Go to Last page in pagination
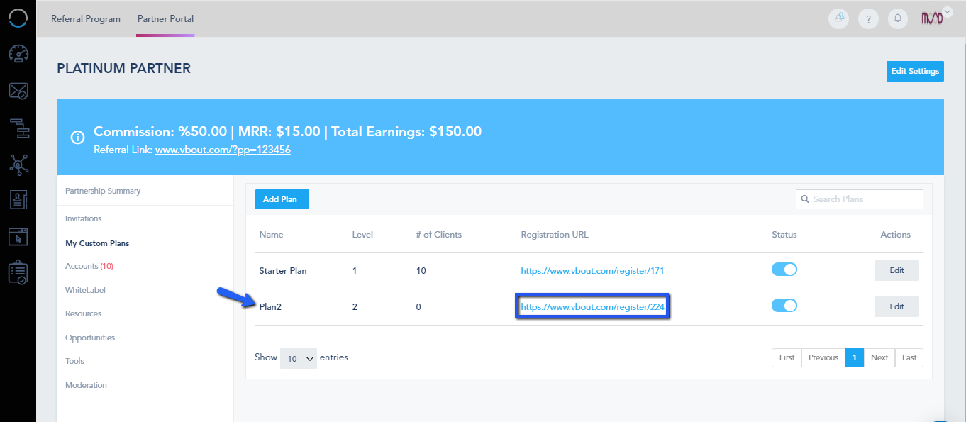 click(x=909, y=357)
